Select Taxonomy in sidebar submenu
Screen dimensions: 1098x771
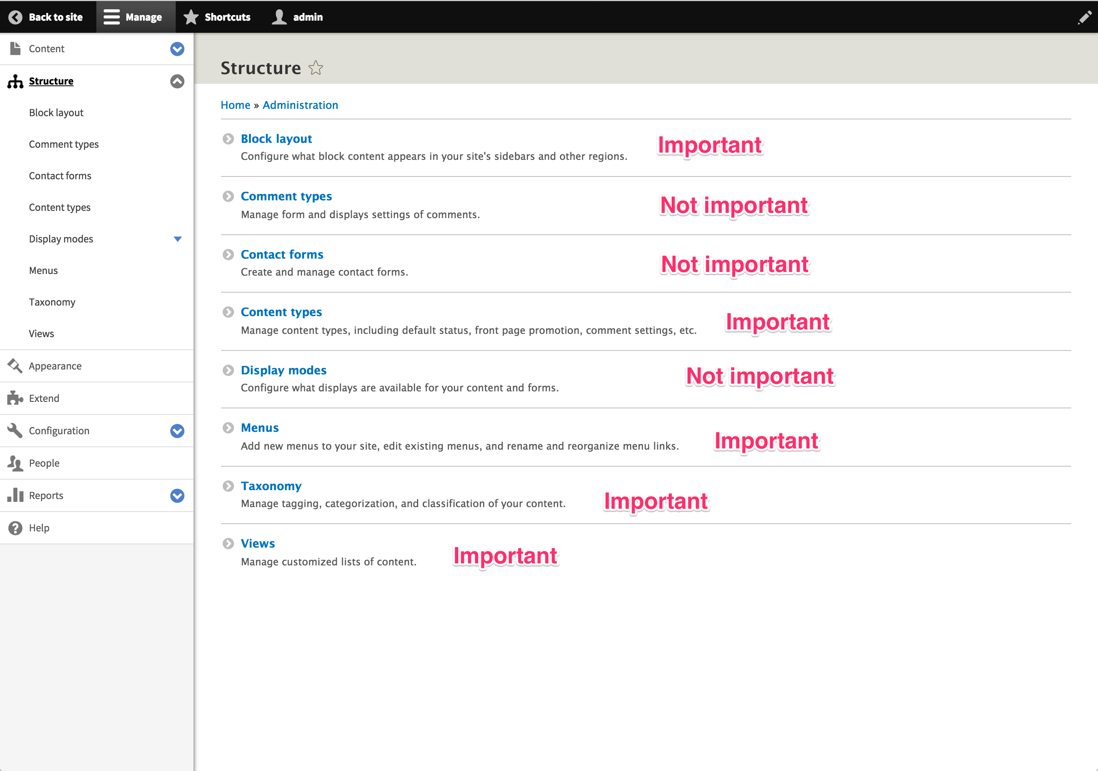pyautogui.click(x=52, y=302)
